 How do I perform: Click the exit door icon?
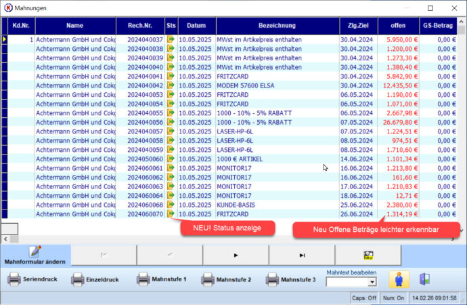(424, 279)
